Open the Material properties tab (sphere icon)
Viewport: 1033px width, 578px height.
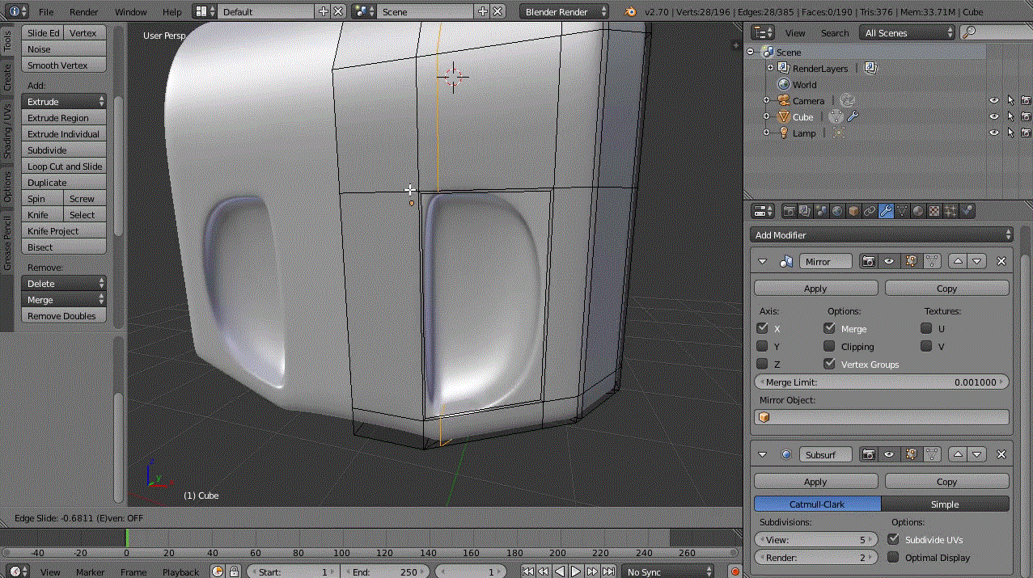click(918, 211)
